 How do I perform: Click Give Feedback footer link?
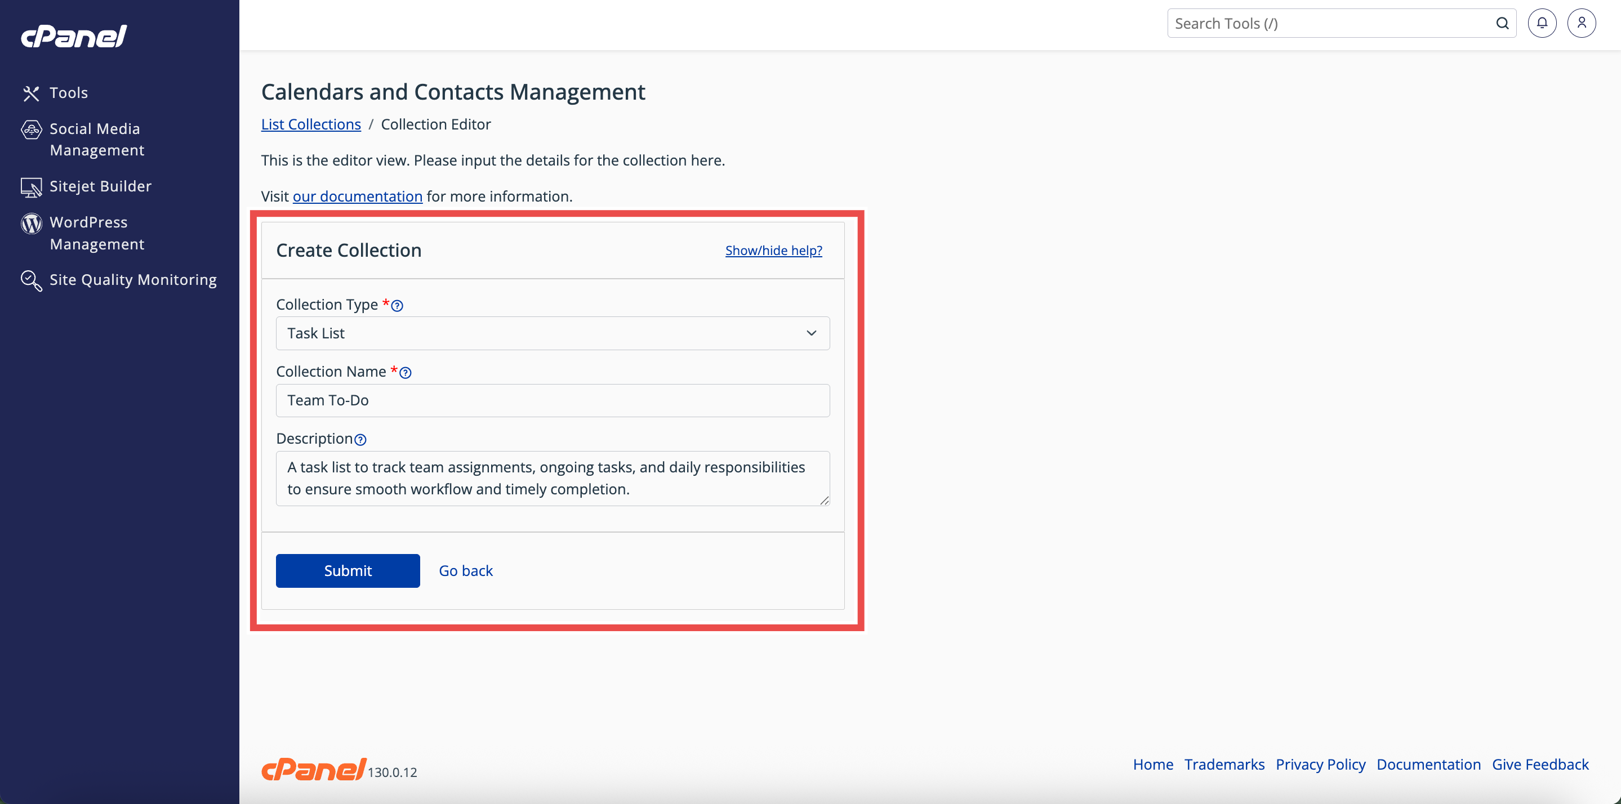[x=1539, y=765]
